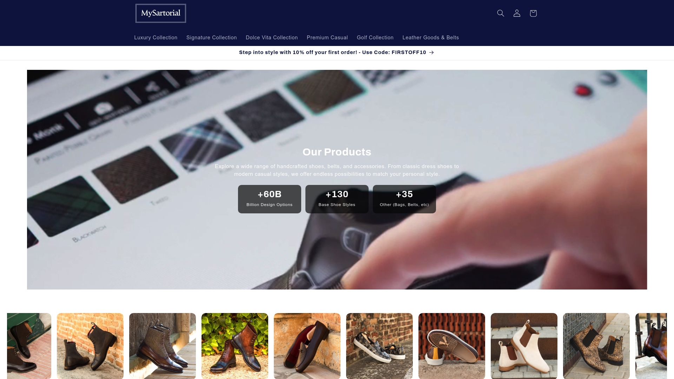674x379 pixels.
Task: Open the Signature Collection menu
Action: tap(211, 38)
